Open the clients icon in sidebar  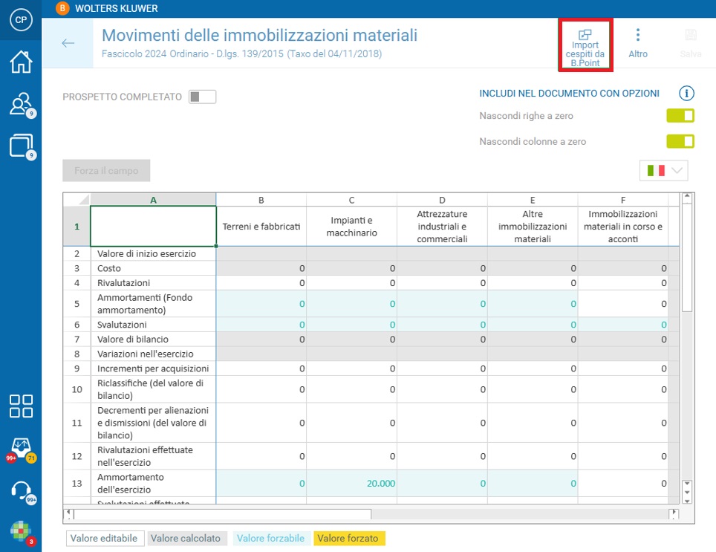click(21, 105)
